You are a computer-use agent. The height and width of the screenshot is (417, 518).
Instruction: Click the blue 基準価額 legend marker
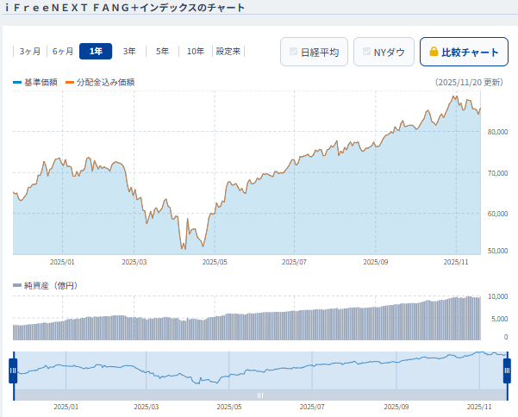coord(17,83)
